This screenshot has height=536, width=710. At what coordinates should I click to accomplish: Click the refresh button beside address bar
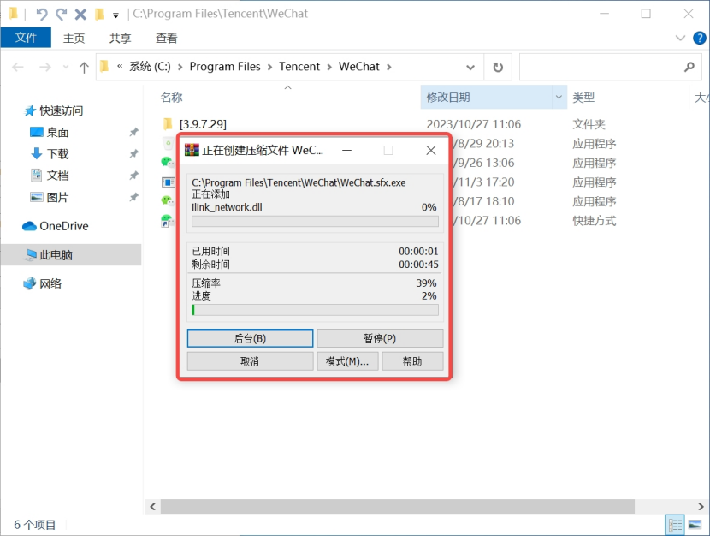tap(498, 67)
